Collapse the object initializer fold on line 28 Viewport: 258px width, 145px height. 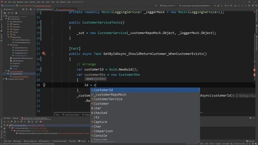pyautogui.click(x=52, y=80)
